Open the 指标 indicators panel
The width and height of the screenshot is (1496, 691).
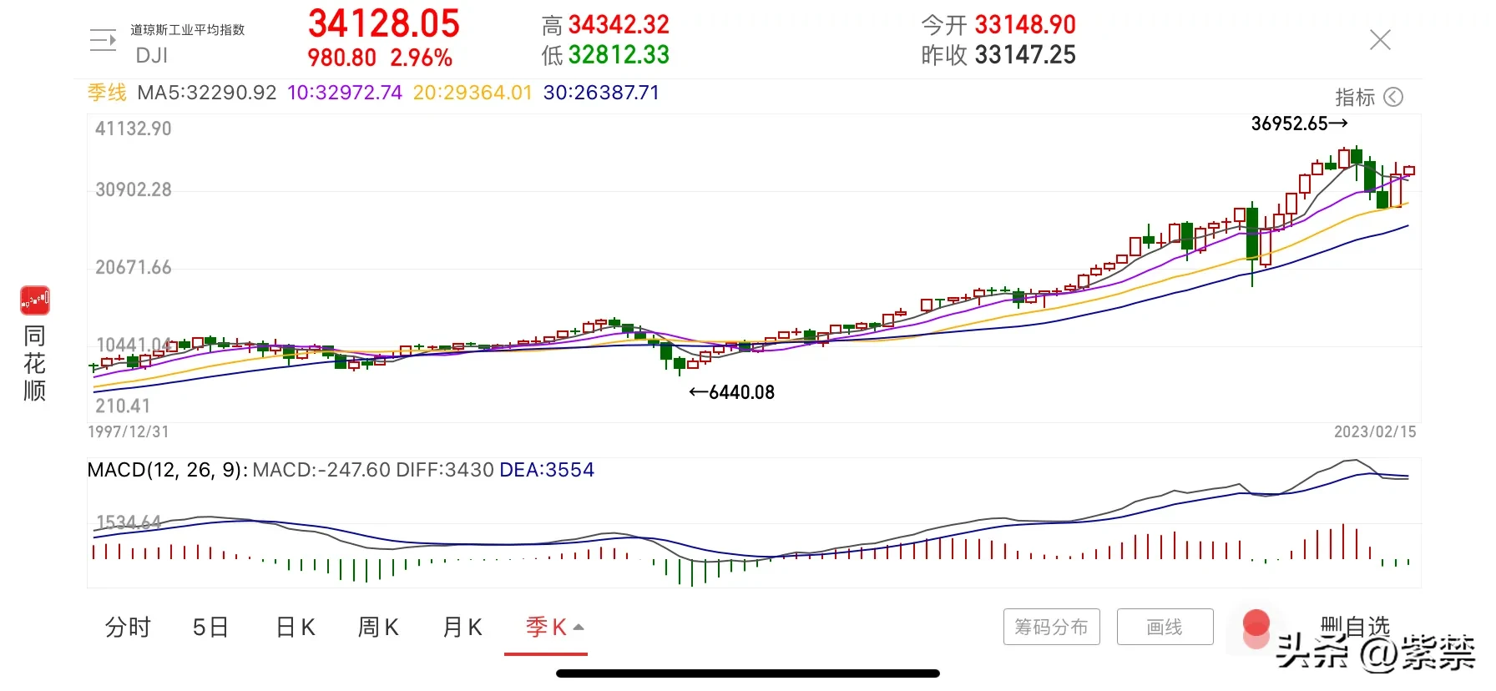[x=1355, y=98]
